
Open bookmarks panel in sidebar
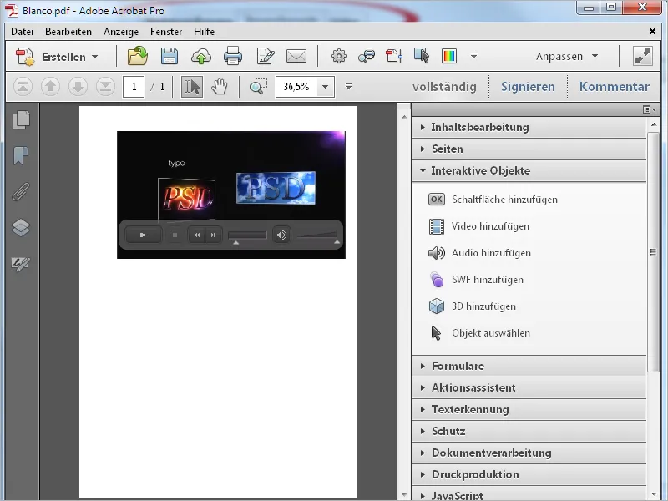tap(20, 156)
